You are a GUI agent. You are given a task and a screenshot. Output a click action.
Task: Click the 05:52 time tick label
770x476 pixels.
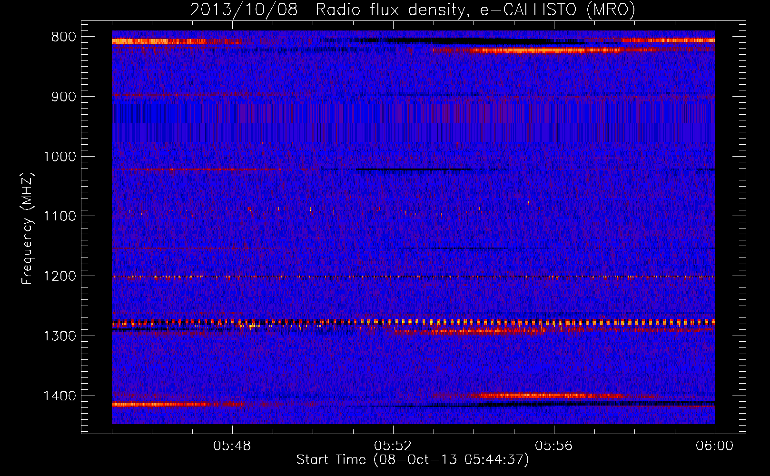tap(393, 446)
